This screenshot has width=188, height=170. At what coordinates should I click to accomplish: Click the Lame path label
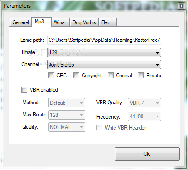32,40
